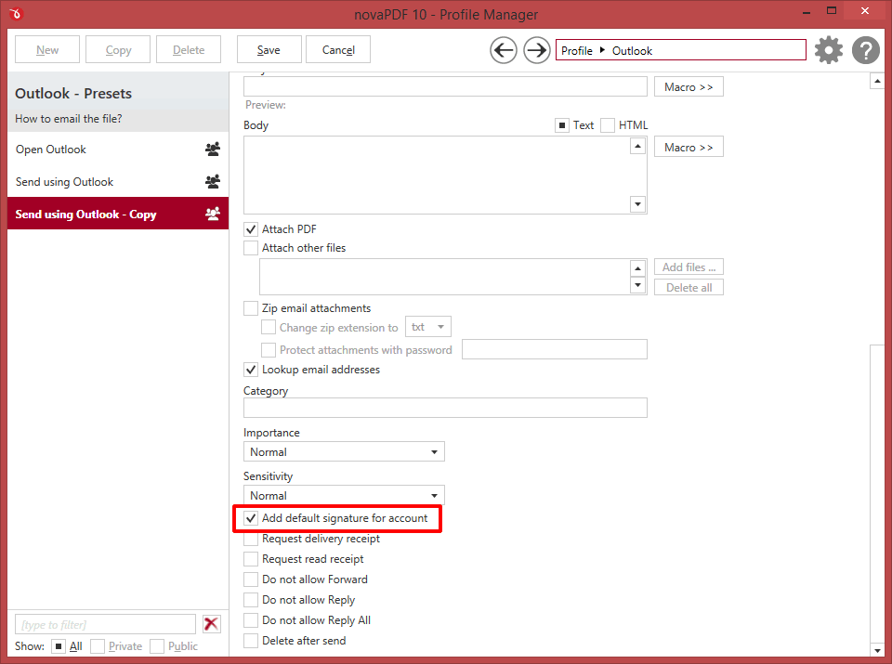Select the Open Outlook preset
This screenshot has width=892, height=664.
point(118,150)
